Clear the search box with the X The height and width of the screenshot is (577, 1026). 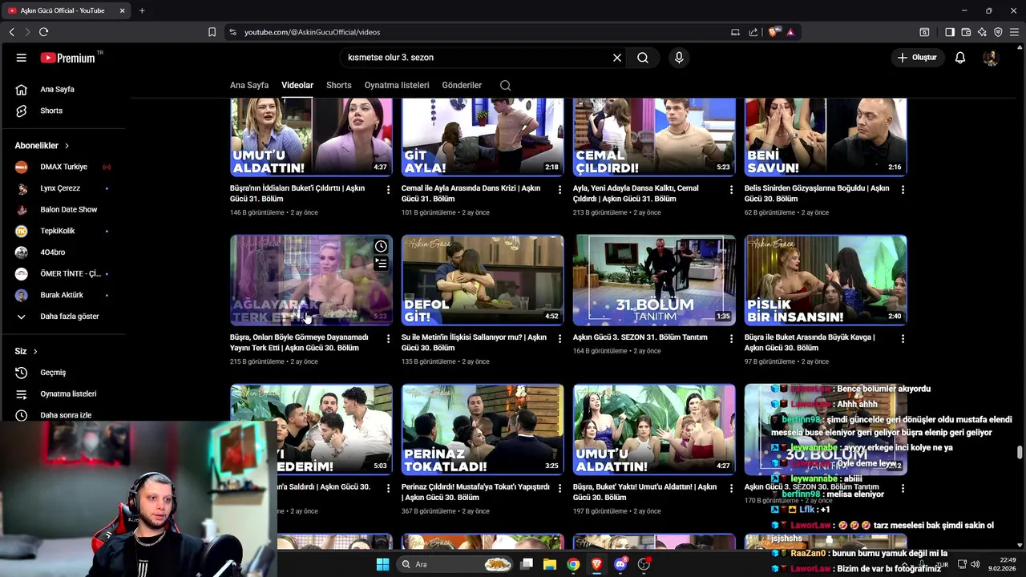point(617,58)
